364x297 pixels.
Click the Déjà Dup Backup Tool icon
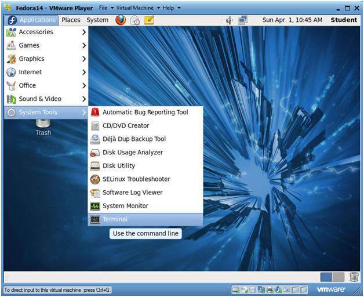[x=95, y=139]
